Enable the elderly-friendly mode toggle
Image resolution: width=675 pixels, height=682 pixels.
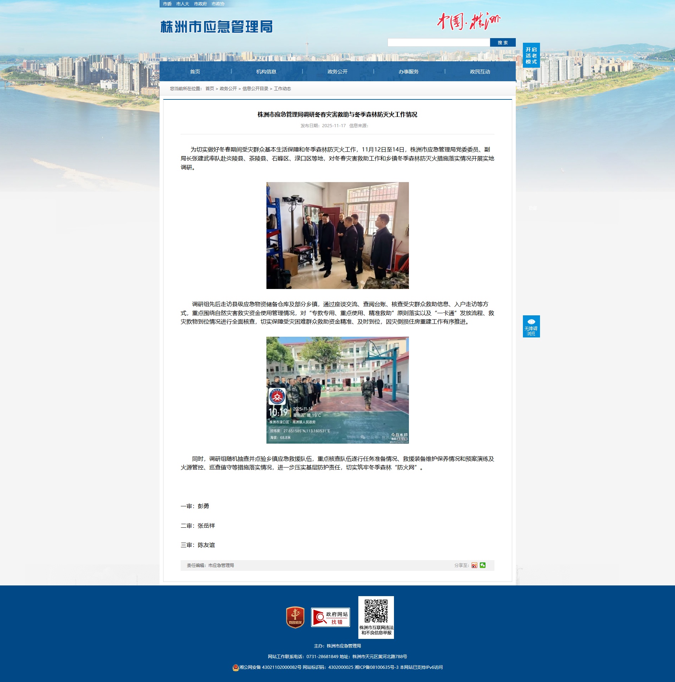click(x=531, y=56)
